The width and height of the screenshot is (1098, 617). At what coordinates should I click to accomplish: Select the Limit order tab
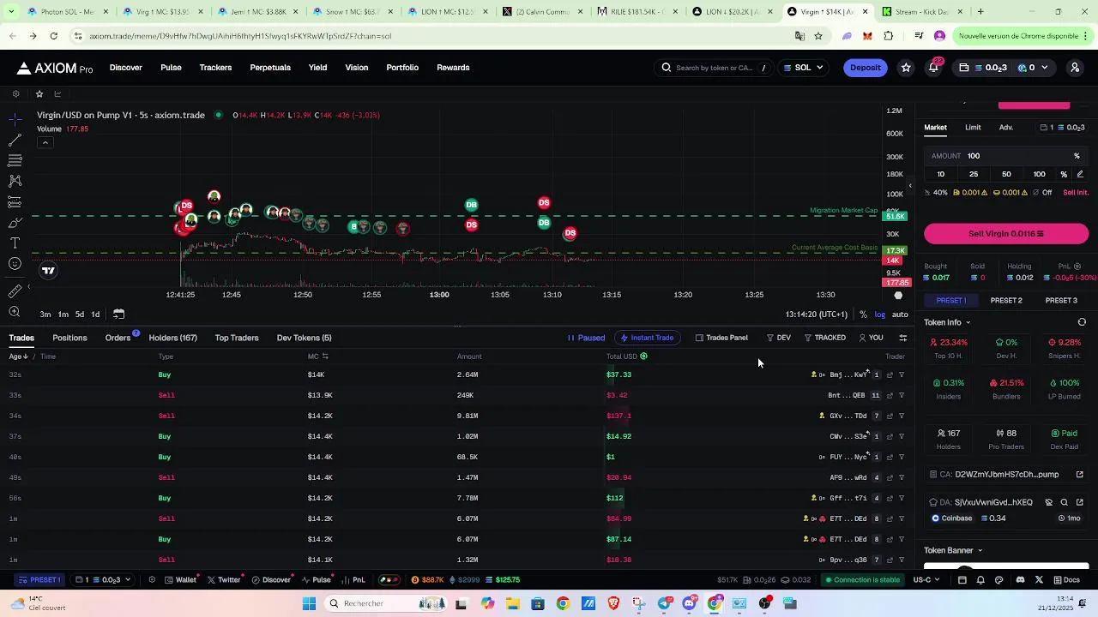pos(973,128)
